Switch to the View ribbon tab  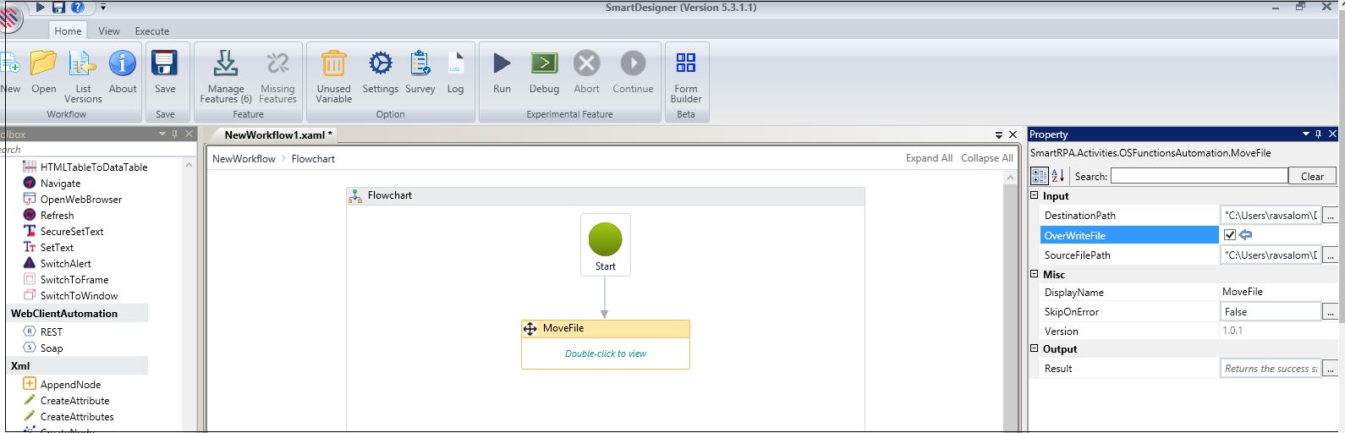click(x=109, y=31)
